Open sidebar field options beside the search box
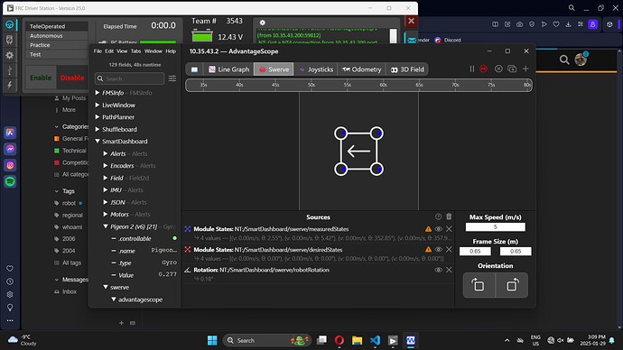The image size is (623, 350). (x=172, y=78)
